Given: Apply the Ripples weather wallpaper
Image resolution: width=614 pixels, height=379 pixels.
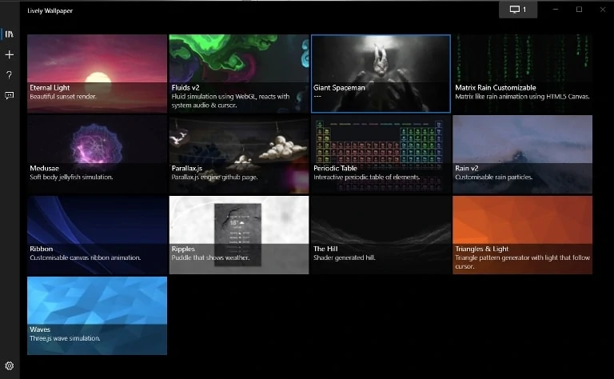Looking at the screenshot, I should 239,235.
